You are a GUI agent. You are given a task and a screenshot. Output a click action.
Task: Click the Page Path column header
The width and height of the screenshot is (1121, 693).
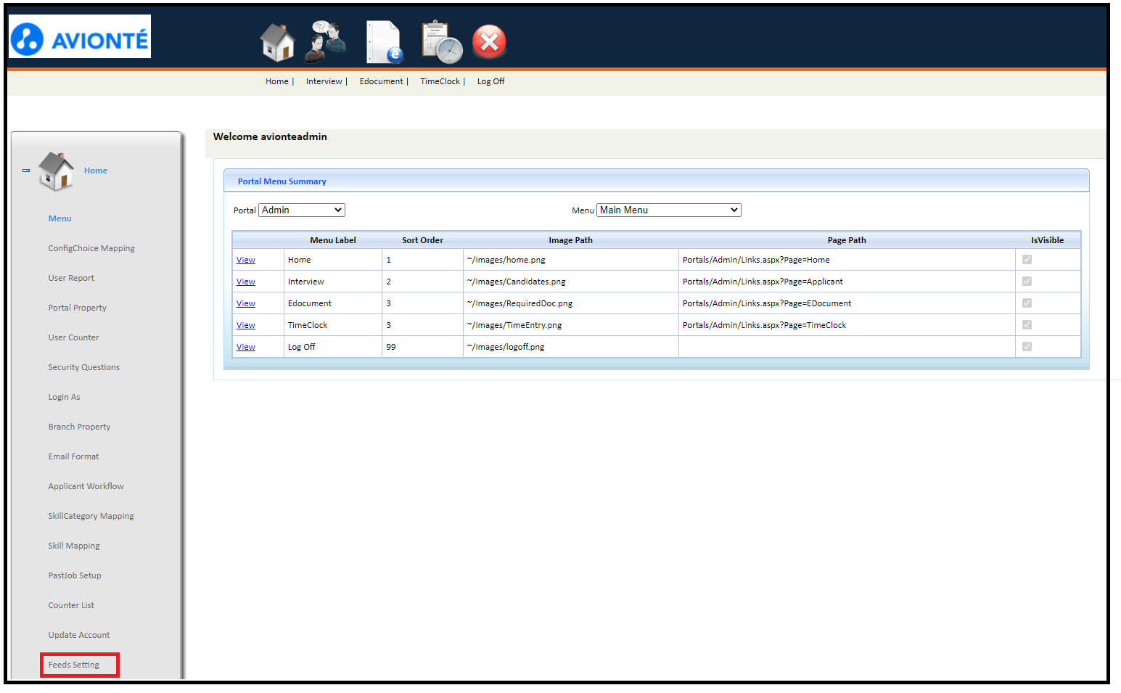coord(847,240)
